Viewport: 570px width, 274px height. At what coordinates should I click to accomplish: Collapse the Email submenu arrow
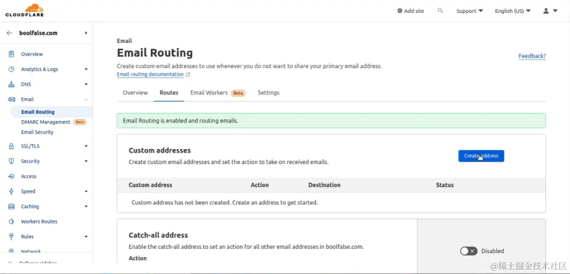point(86,100)
